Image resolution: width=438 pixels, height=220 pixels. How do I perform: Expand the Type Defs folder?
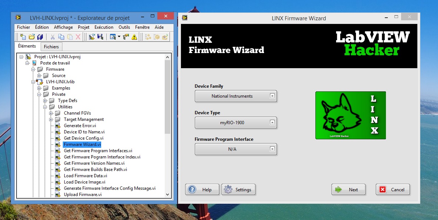pyautogui.click(x=45, y=101)
